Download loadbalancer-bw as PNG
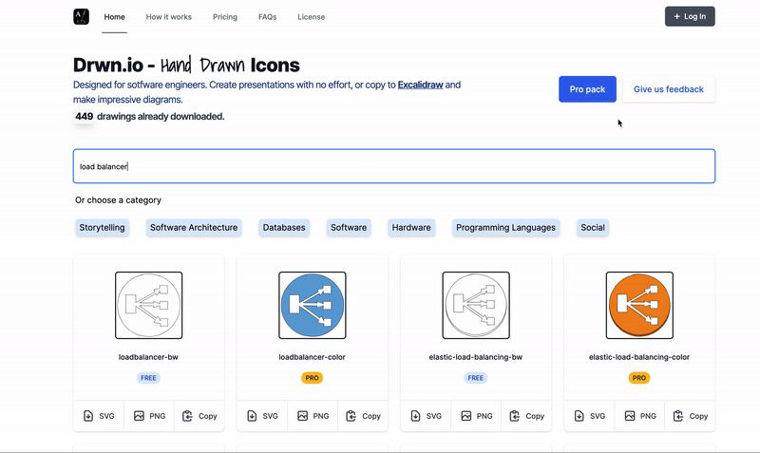 coord(149,416)
